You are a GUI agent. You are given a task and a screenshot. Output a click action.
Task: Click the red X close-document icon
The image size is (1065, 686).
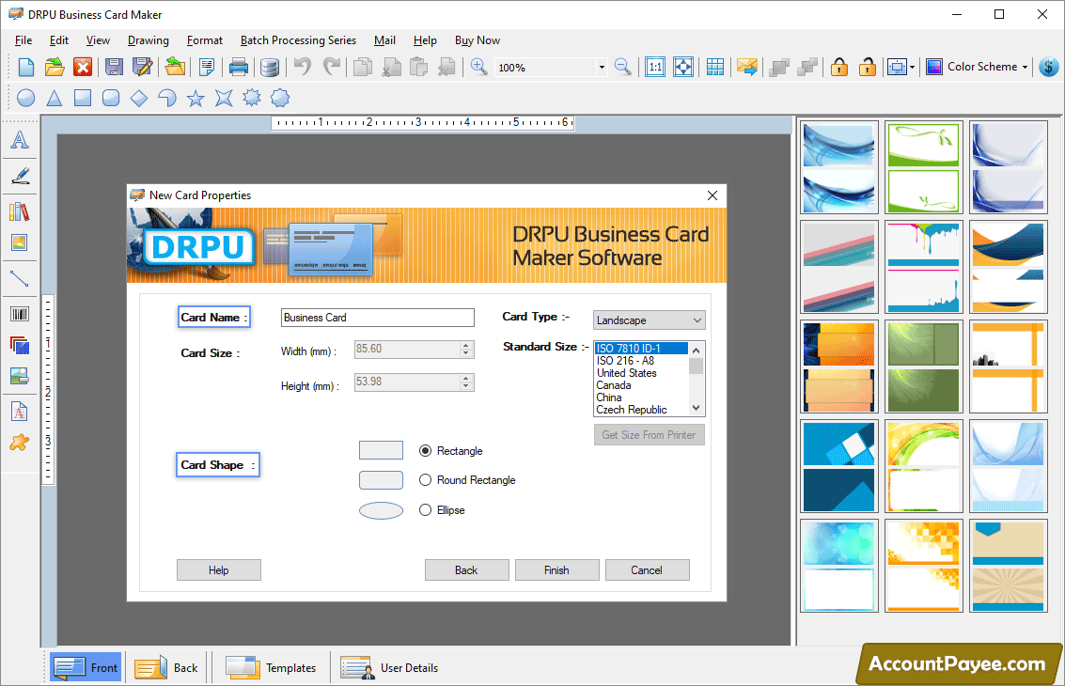point(83,67)
